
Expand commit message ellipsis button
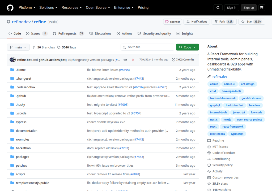pos(125,60)
